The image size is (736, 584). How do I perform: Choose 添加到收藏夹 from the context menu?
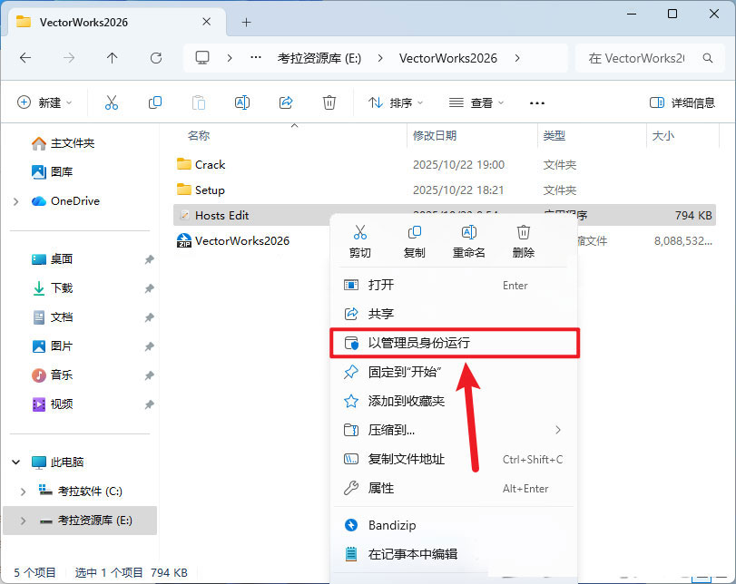click(455, 401)
